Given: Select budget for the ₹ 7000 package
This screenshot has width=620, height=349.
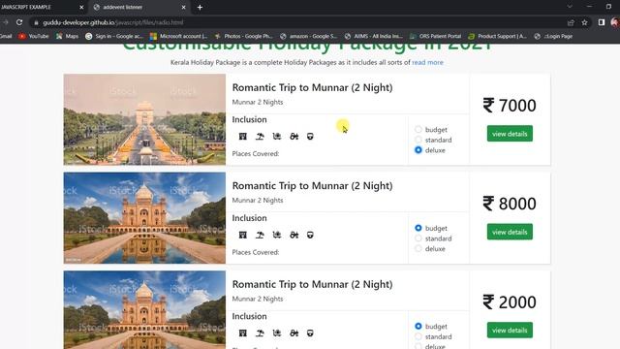Looking at the screenshot, I should click(418, 129).
